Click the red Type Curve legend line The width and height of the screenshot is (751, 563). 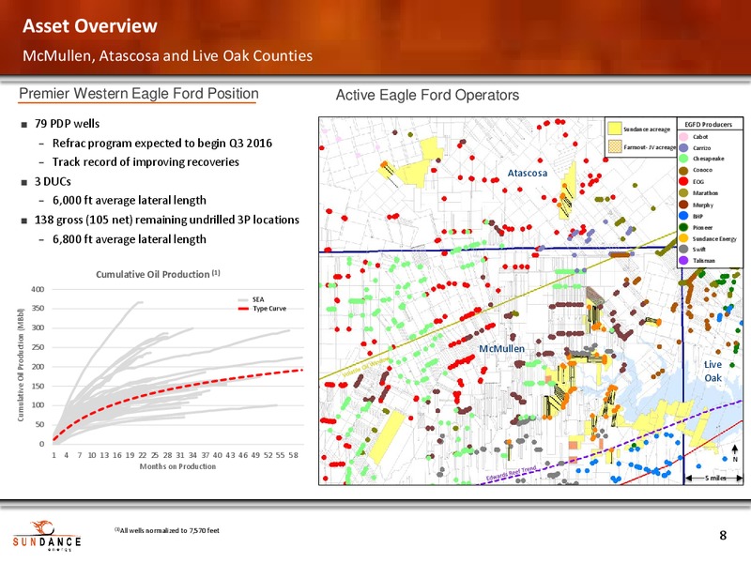(x=243, y=309)
